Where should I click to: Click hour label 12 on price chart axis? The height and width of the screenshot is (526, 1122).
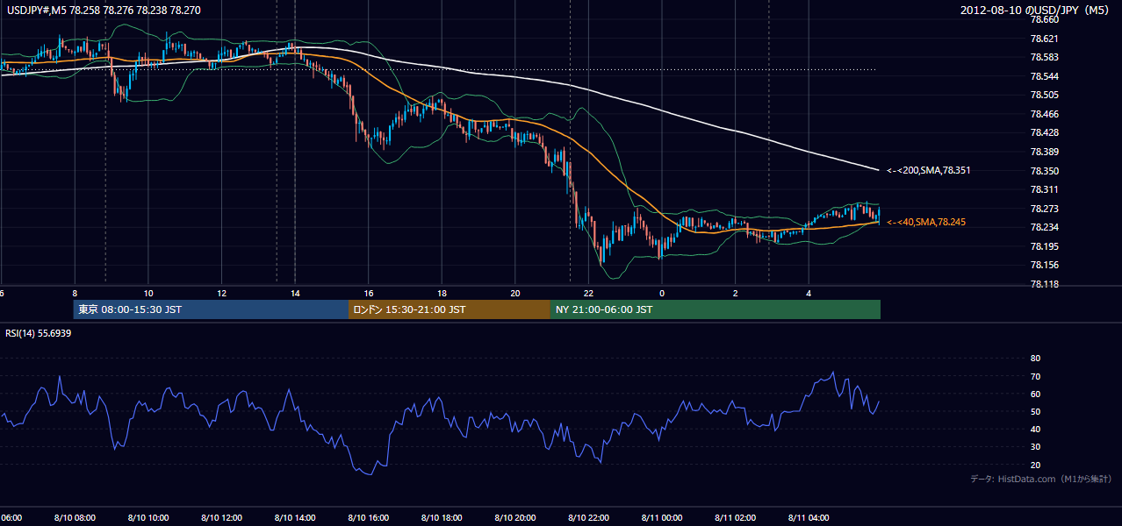pyautogui.click(x=222, y=293)
